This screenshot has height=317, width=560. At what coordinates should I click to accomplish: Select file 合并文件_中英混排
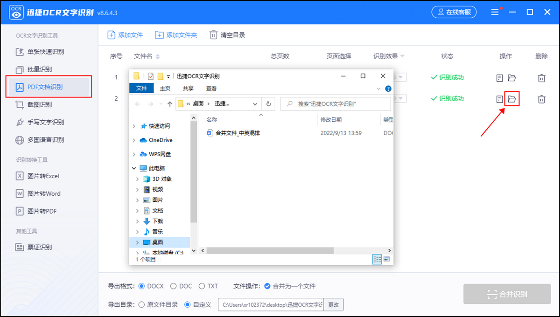pyautogui.click(x=233, y=133)
